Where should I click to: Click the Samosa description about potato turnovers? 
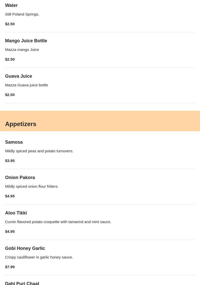coord(39,151)
